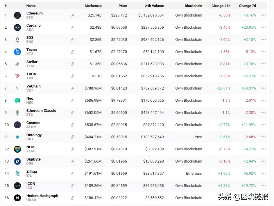Open Cardano in new window icon
Viewport: 274px width, 206px height.
(73, 28)
